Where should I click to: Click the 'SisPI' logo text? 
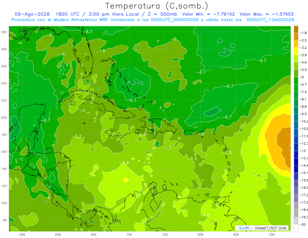tap(244, 228)
